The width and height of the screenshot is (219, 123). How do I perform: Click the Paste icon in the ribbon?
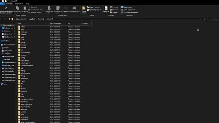tap(25, 8)
